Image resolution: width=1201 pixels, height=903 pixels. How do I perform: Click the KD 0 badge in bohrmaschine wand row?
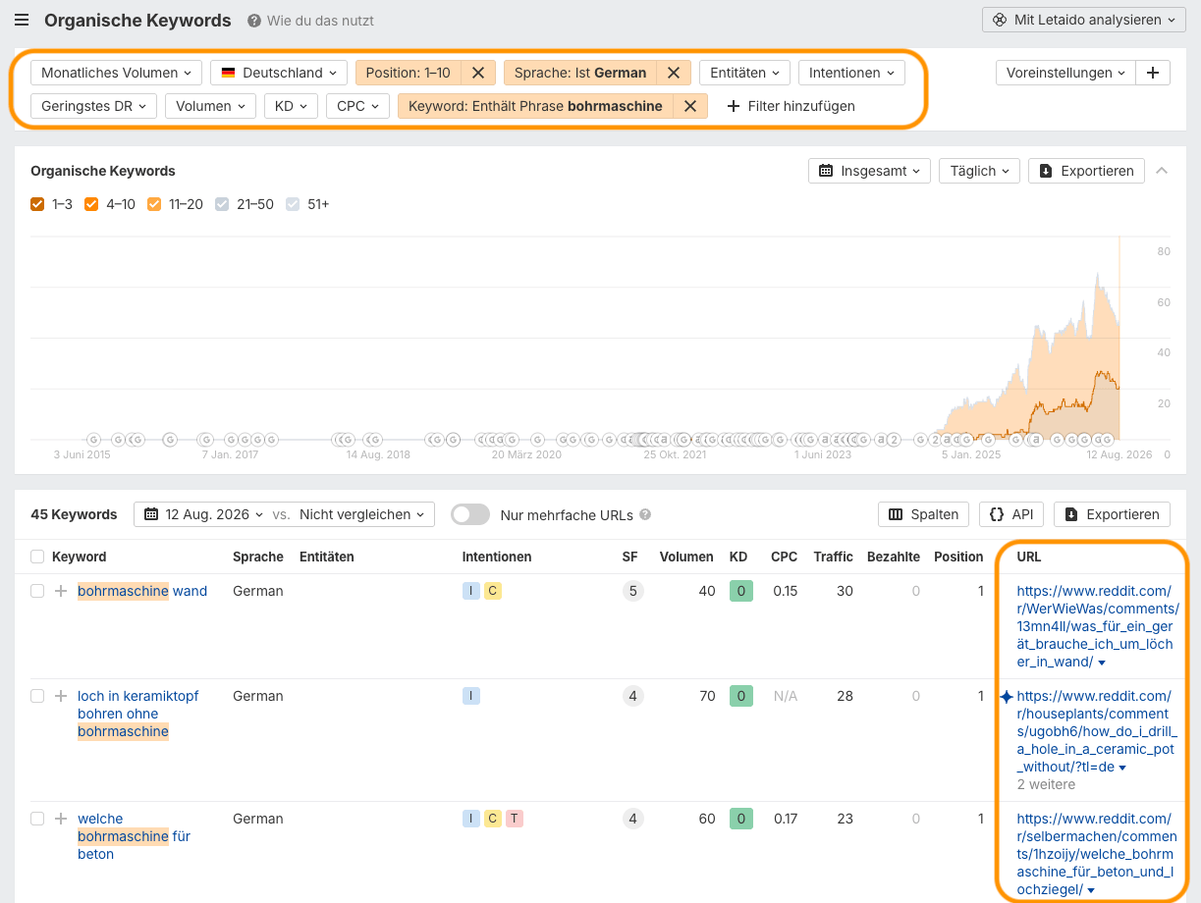click(x=740, y=591)
